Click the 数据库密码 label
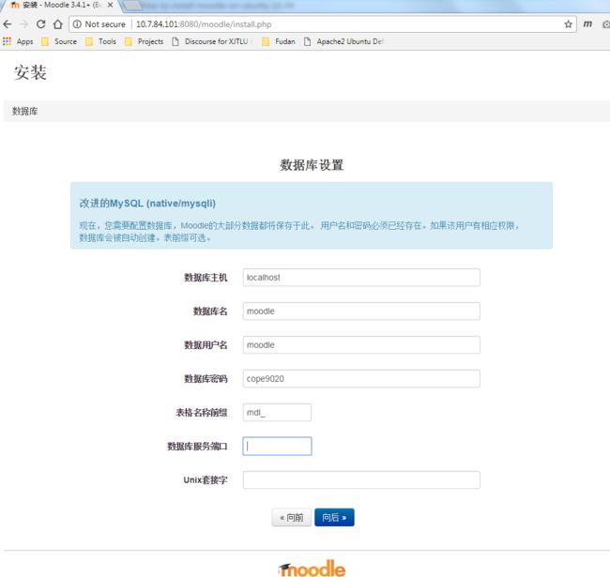 (x=206, y=379)
